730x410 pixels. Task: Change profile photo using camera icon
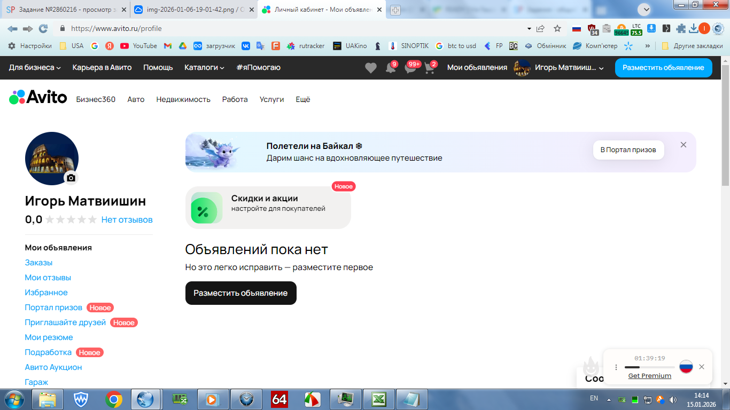click(71, 178)
